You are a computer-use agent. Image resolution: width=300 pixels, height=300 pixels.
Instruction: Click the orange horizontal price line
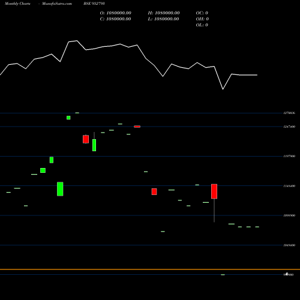[x=150, y=269]
